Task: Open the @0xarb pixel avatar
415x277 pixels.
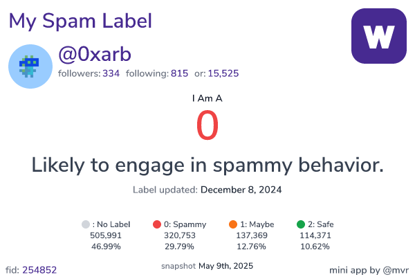Action: 30,66
